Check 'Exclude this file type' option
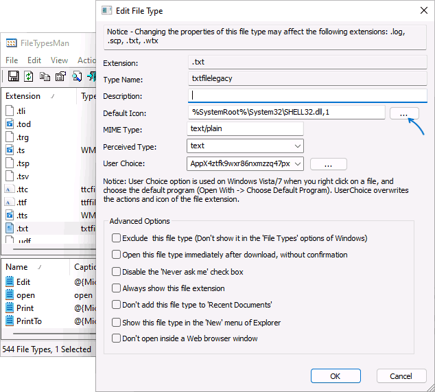Viewport: 435px width, 392px height. tap(116, 238)
